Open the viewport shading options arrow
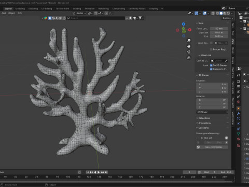 (232, 14)
